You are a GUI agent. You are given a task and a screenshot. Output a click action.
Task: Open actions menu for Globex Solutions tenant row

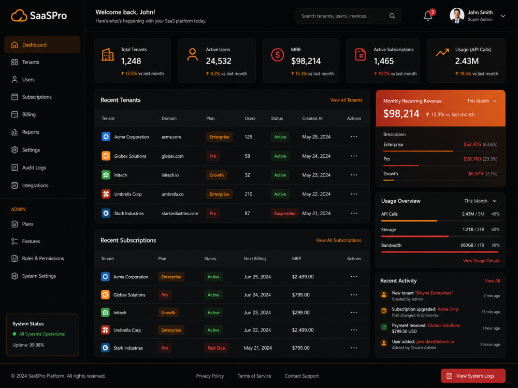point(354,156)
